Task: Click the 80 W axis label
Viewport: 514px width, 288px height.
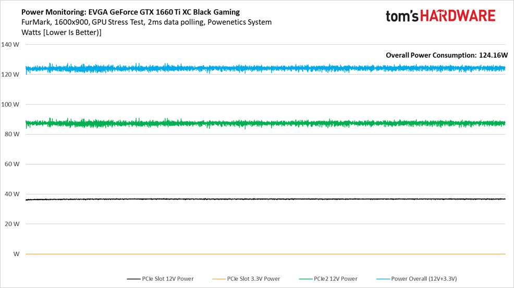Action: [12, 134]
